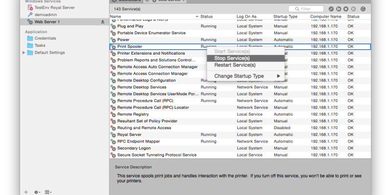Click the service properties wrench icon
Viewport: 391px width, 195px height.
(331, 9)
